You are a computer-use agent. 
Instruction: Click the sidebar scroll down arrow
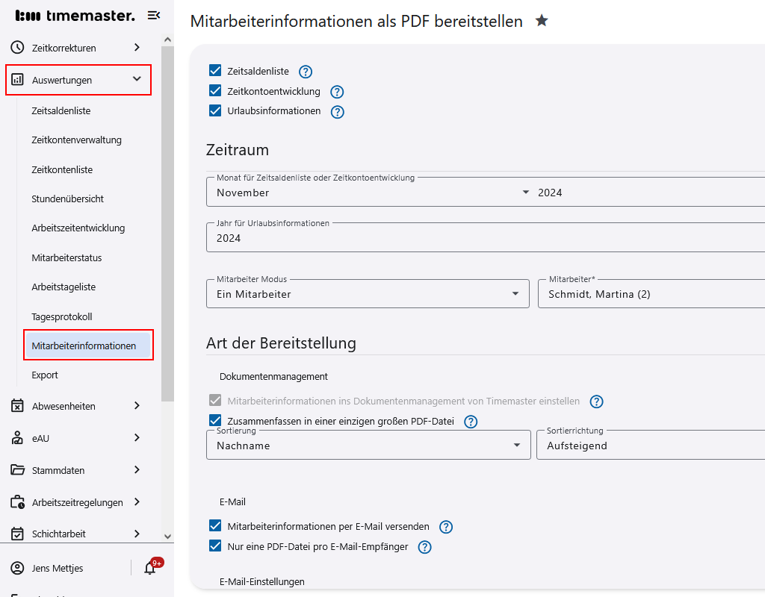[167, 536]
